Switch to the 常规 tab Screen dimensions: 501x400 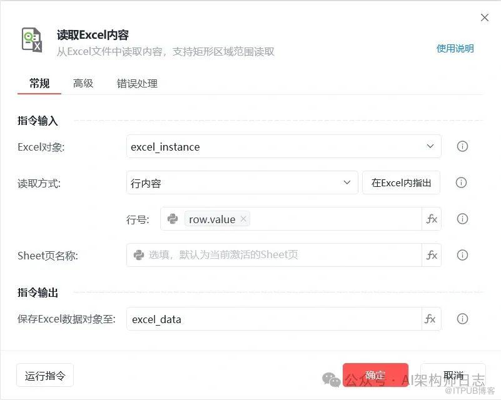click(39, 84)
